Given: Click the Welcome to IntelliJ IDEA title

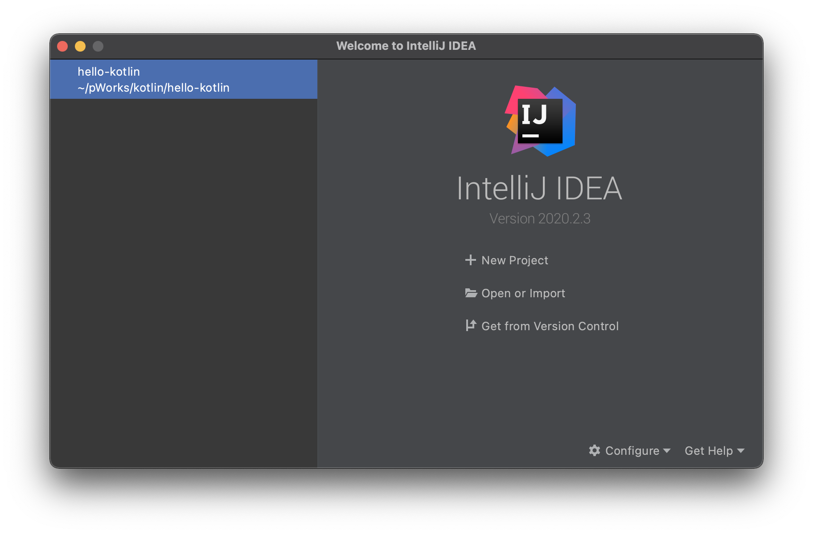Looking at the screenshot, I should tap(406, 46).
